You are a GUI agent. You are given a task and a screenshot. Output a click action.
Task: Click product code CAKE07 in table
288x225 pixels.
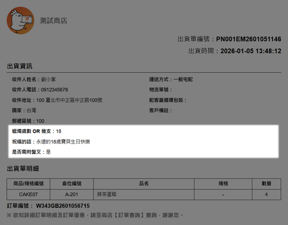pyautogui.click(x=28, y=194)
